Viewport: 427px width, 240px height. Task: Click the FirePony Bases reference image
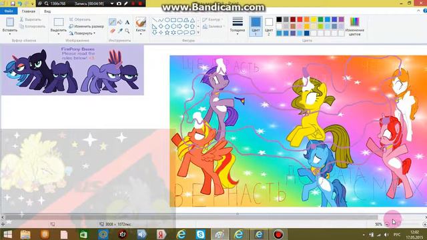coord(72,70)
